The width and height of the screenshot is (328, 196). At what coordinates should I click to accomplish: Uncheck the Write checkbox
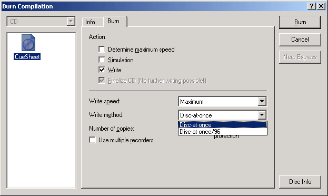coord(102,70)
